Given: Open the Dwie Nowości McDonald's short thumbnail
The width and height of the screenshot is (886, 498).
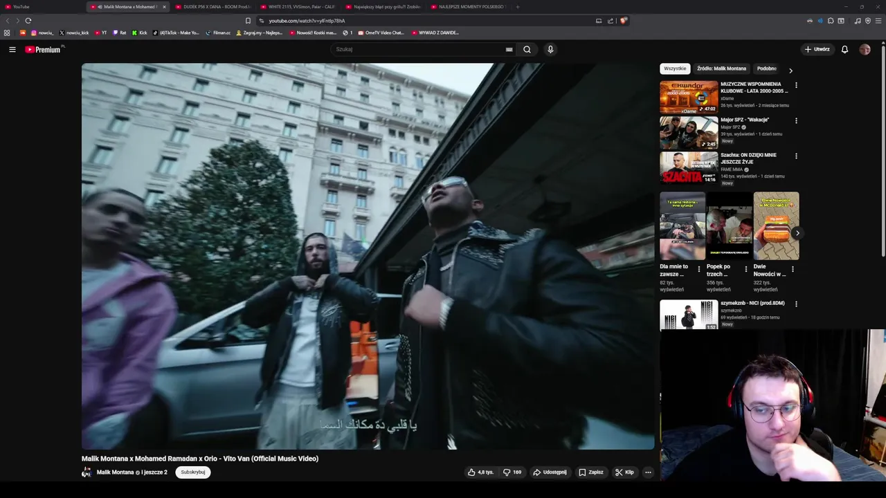Looking at the screenshot, I should 776,226.
